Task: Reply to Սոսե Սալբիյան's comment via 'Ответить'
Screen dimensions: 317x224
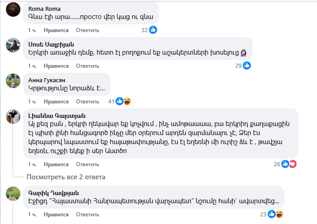Action: (87, 66)
